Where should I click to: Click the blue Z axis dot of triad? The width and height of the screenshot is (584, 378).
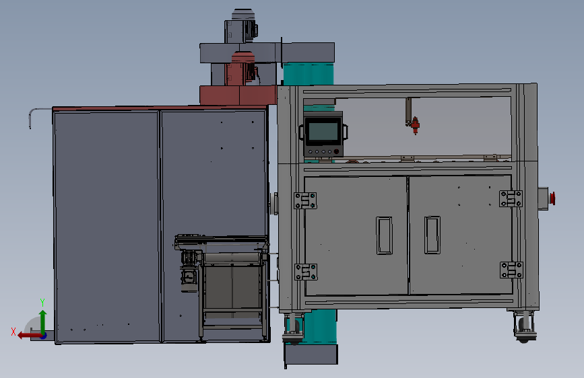pyautogui.click(x=44, y=336)
